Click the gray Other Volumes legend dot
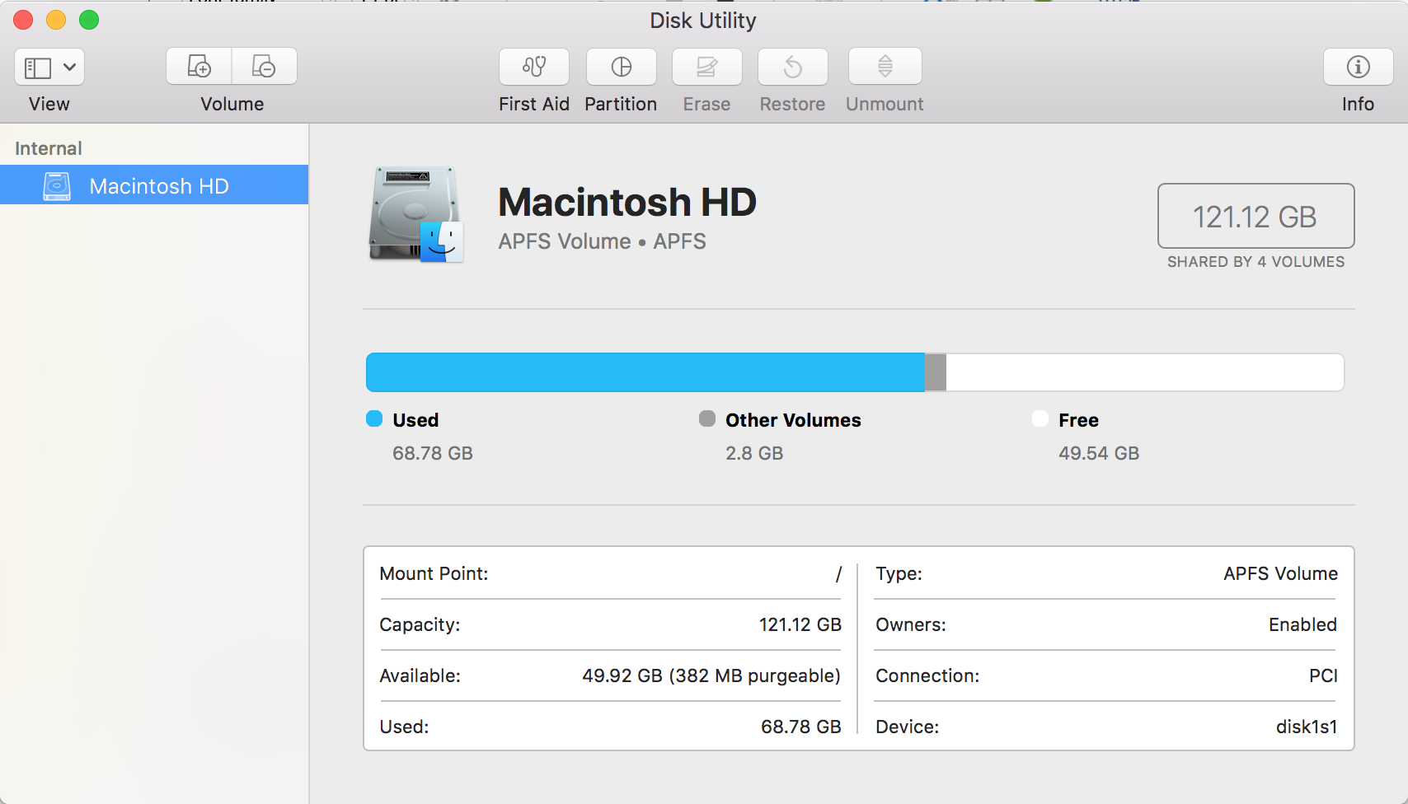The image size is (1408, 804). pyautogui.click(x=707, y=419)
